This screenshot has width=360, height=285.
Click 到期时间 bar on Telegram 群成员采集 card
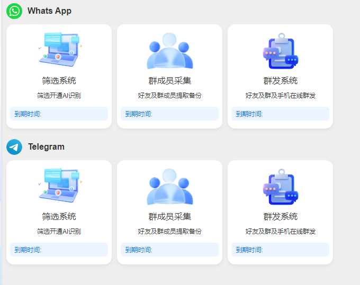169,250
